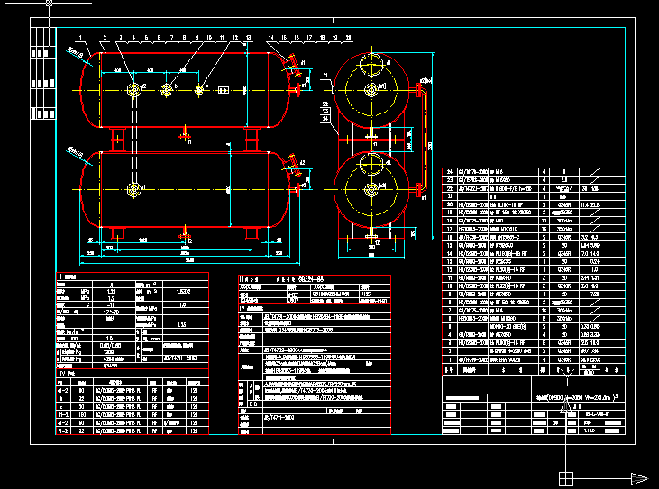
Task: Select part balloon number 1
Action: click(80, 38)
